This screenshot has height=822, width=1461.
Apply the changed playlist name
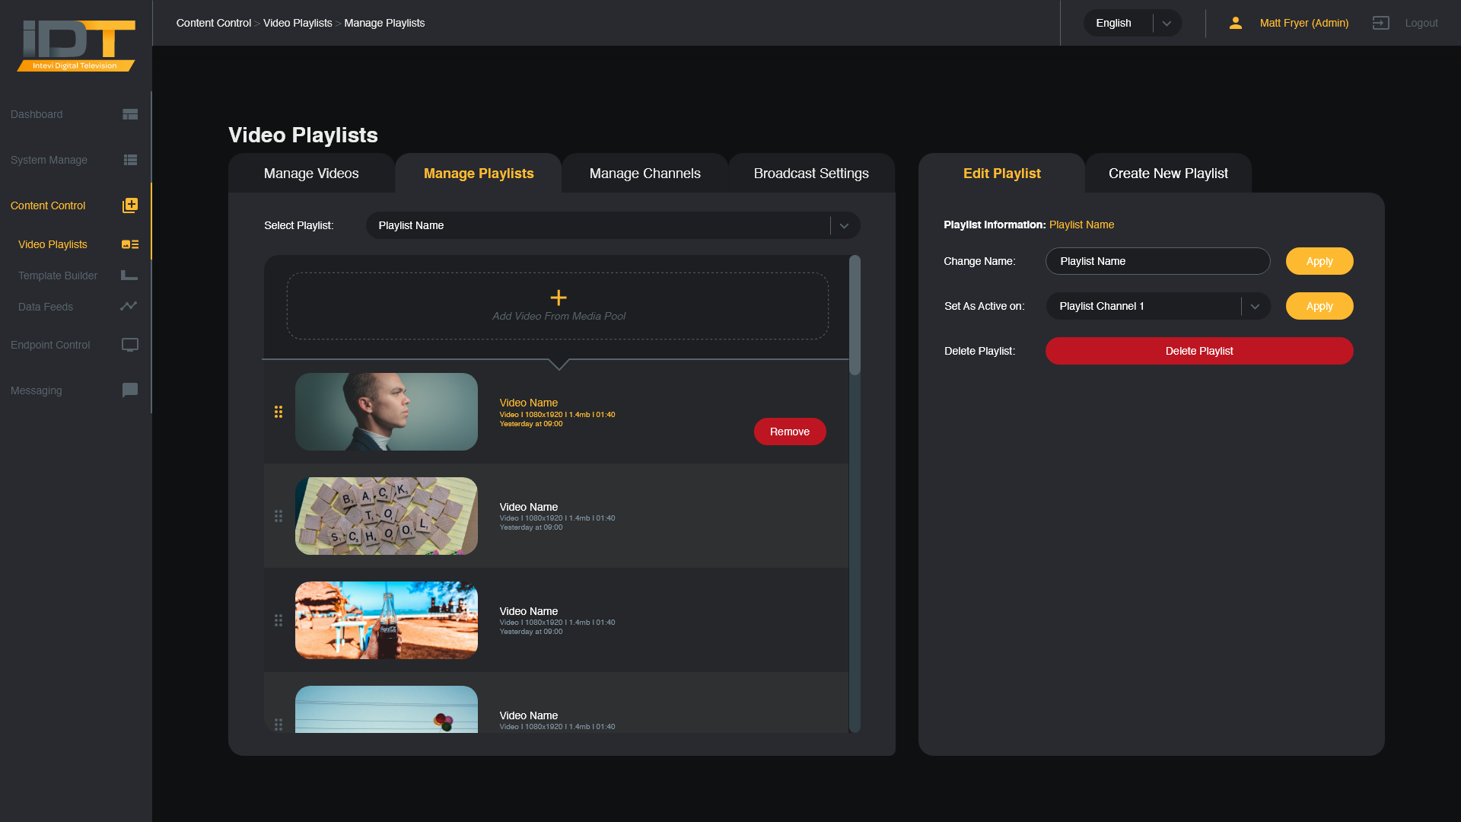click(x=1319, y=261)
